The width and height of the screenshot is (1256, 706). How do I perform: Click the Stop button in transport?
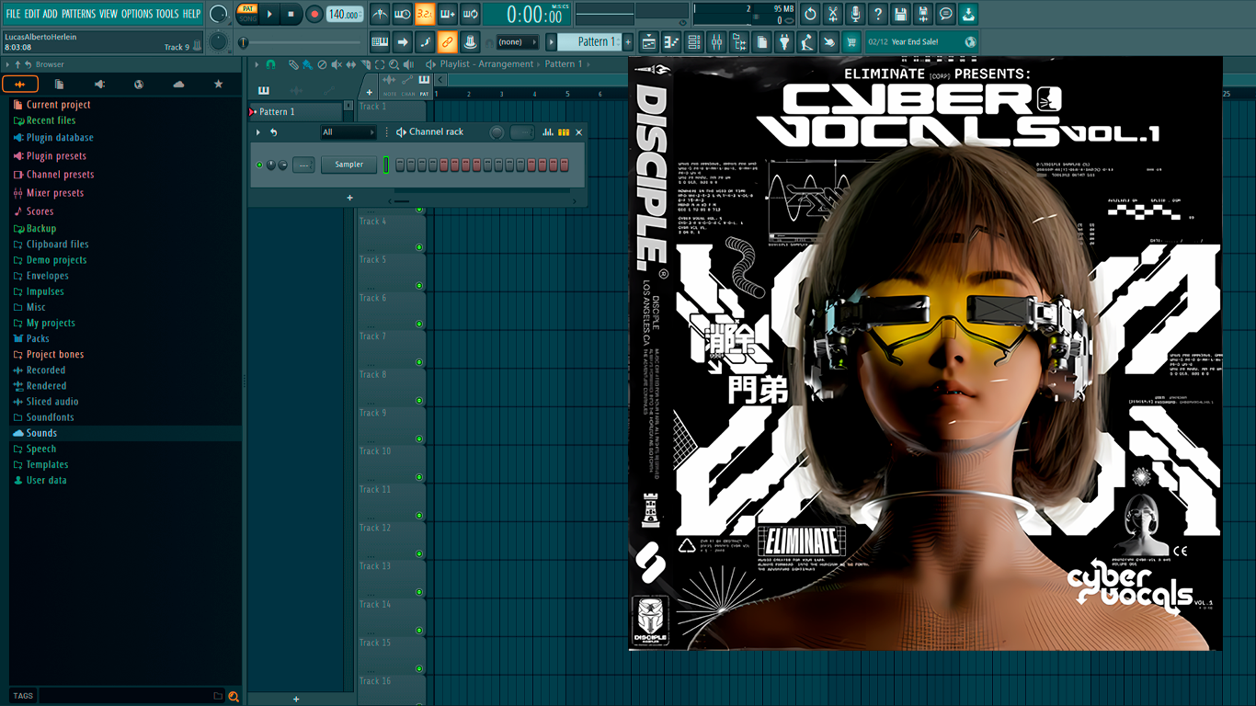pyautogui.click(x=291, y=14)
